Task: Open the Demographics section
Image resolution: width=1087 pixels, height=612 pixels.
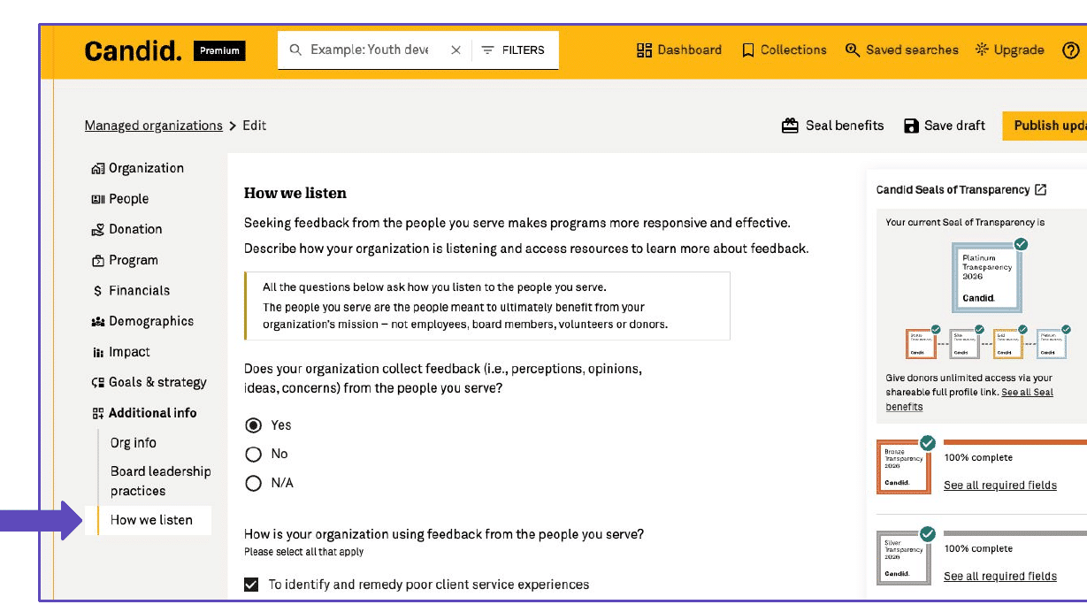Action: pos(142,321)
